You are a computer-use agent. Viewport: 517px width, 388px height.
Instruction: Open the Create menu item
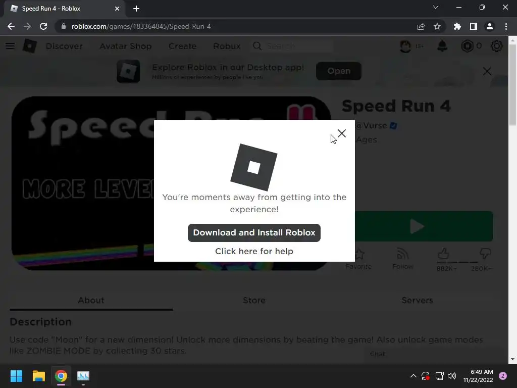(182, 46)
